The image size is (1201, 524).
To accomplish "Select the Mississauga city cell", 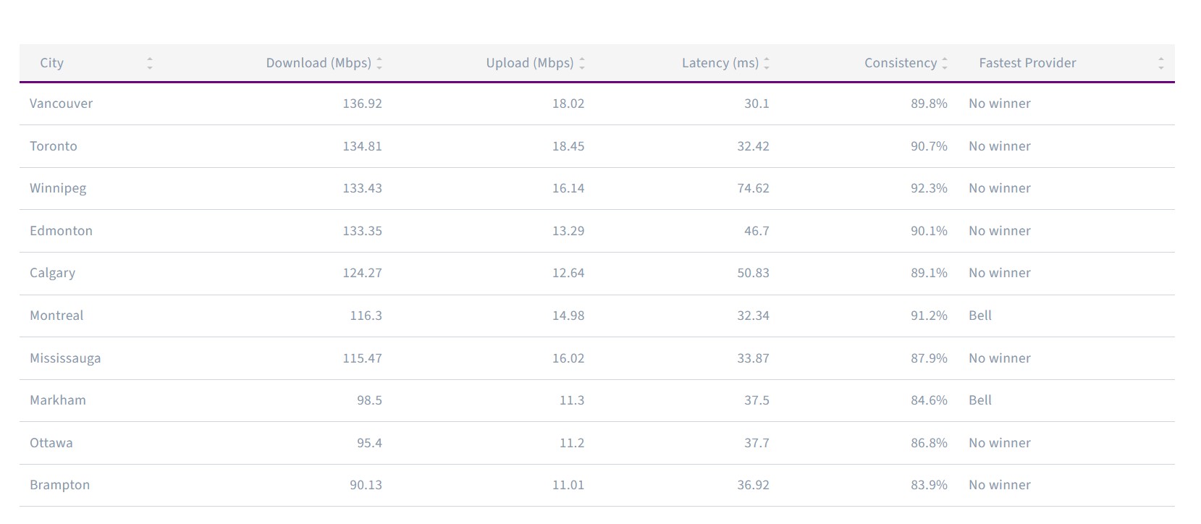I will pyautogui.click(x=65, y=358).
